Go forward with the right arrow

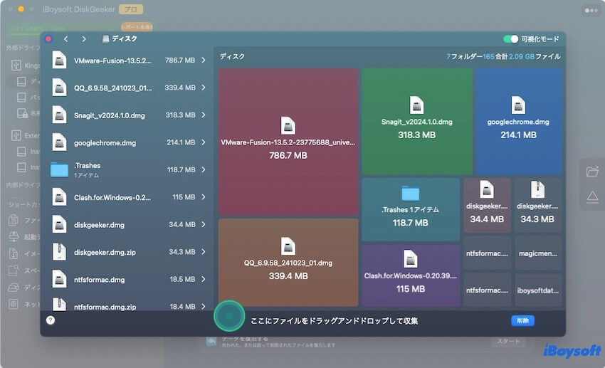tap(84, 39)
